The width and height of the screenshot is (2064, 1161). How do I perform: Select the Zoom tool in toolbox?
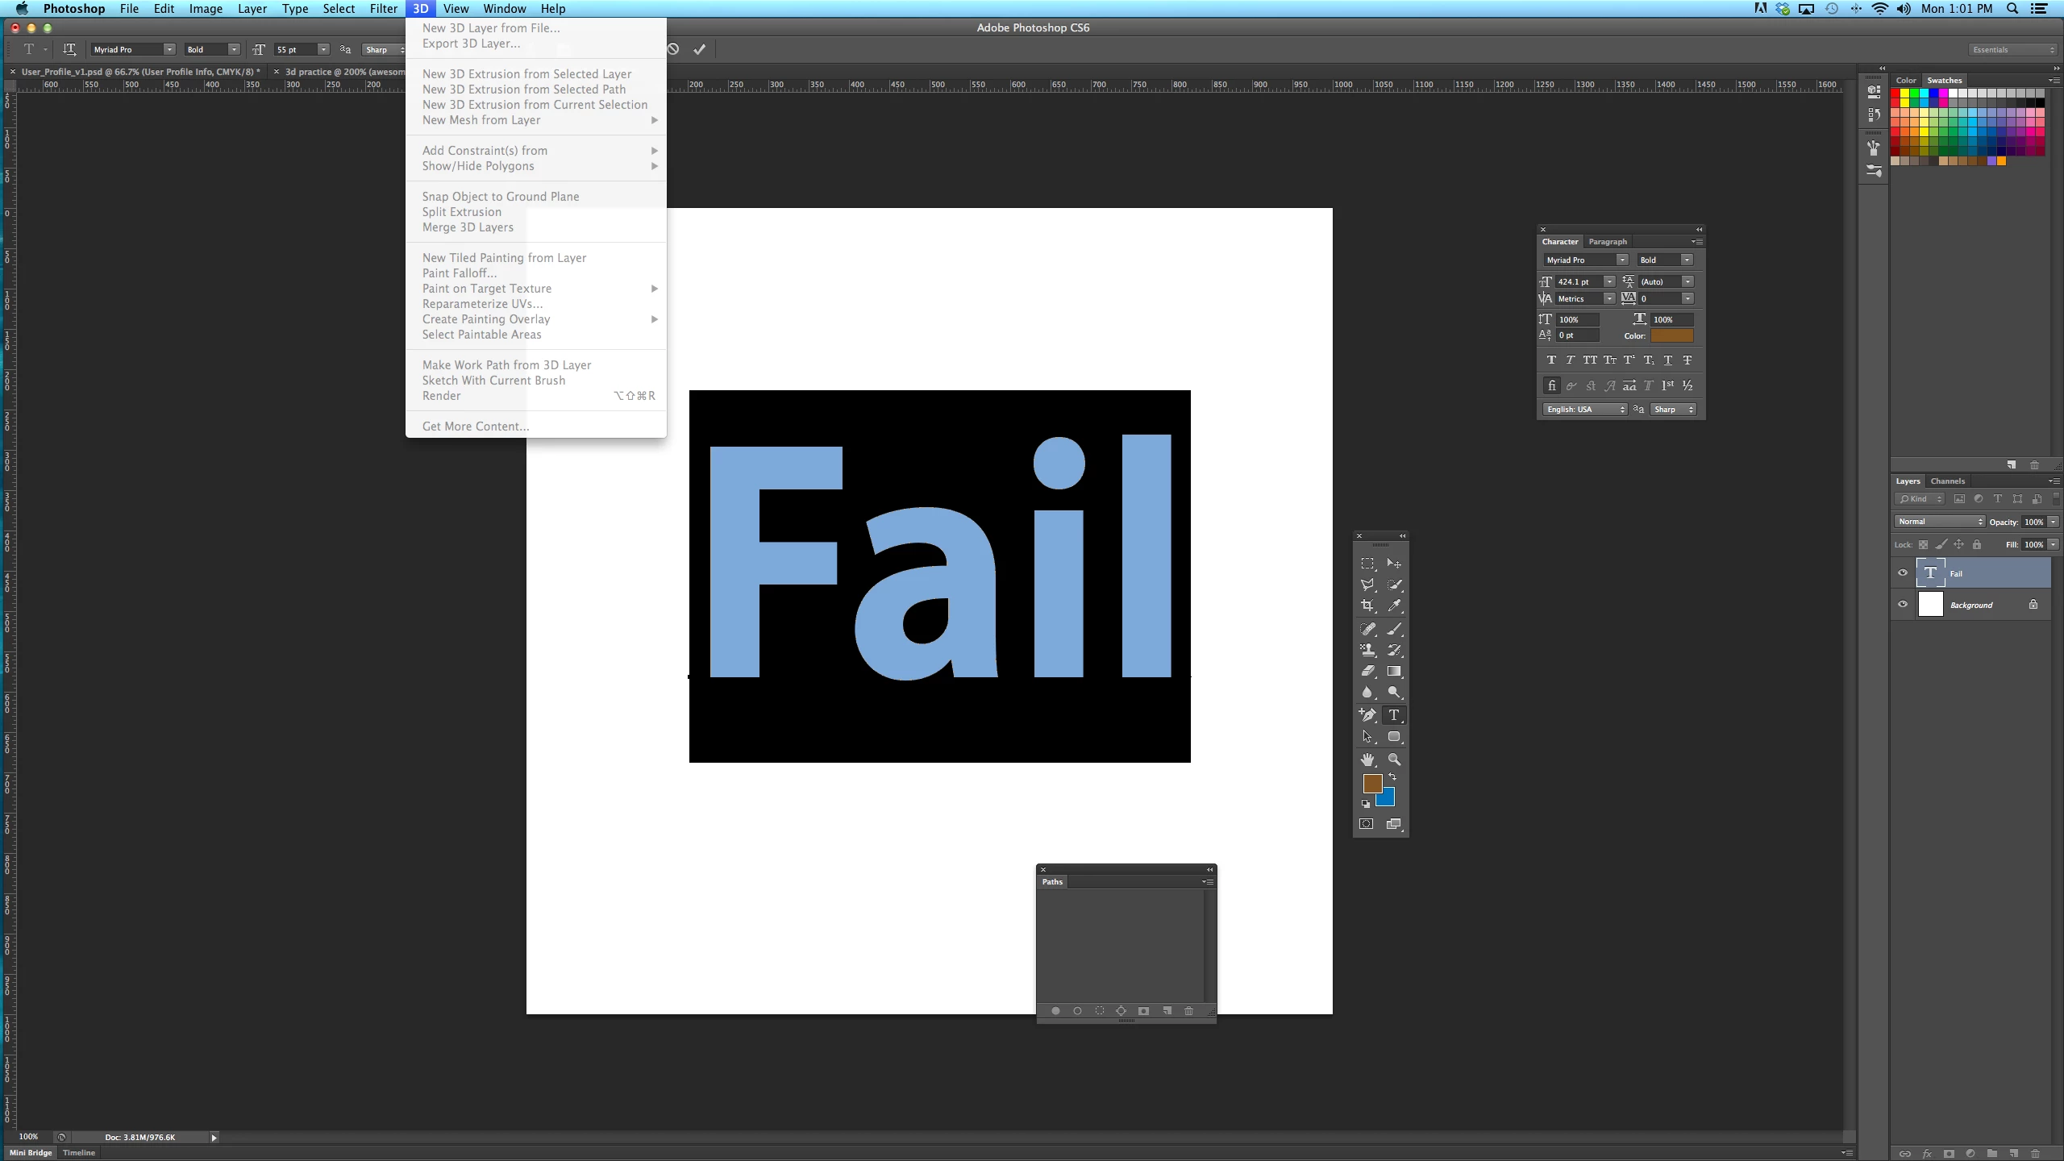pyautogui.click(x=1394, y=759)
